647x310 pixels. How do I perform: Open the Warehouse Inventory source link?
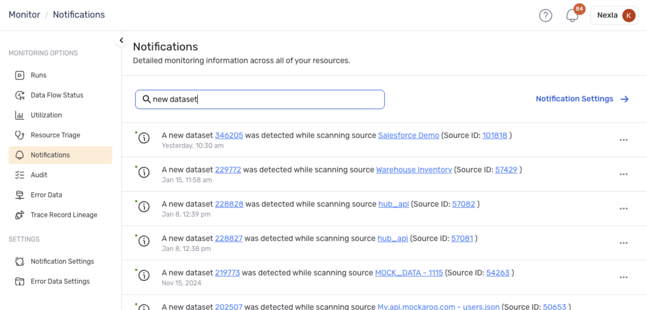pos(414,170)
